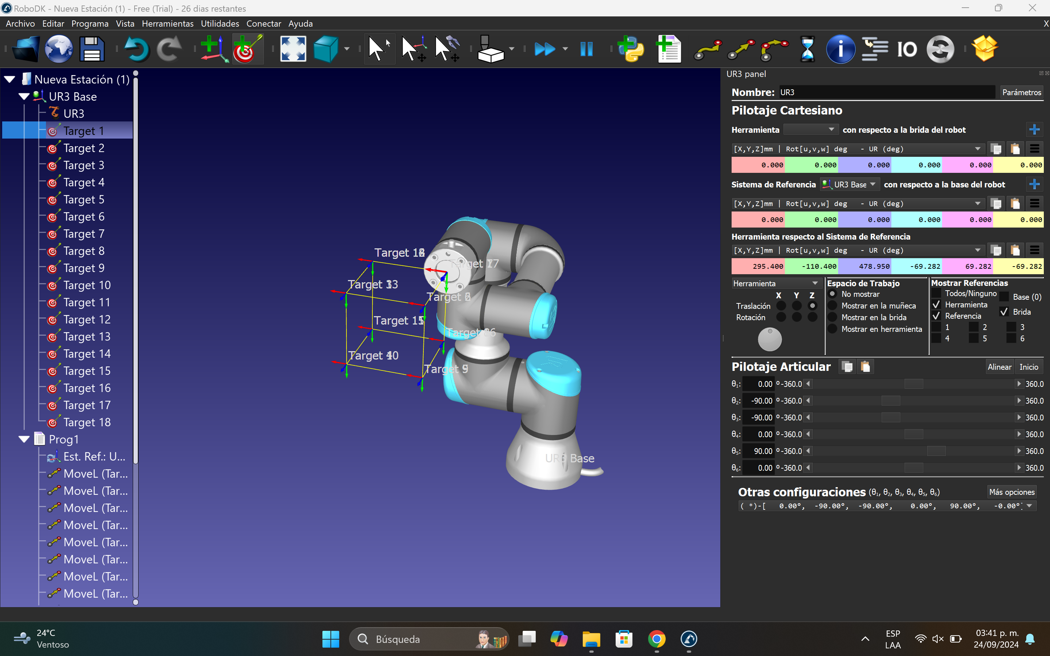Add a new program icon
The width and height of the screenshot is (1050, 656).
[x=669, y=49]
